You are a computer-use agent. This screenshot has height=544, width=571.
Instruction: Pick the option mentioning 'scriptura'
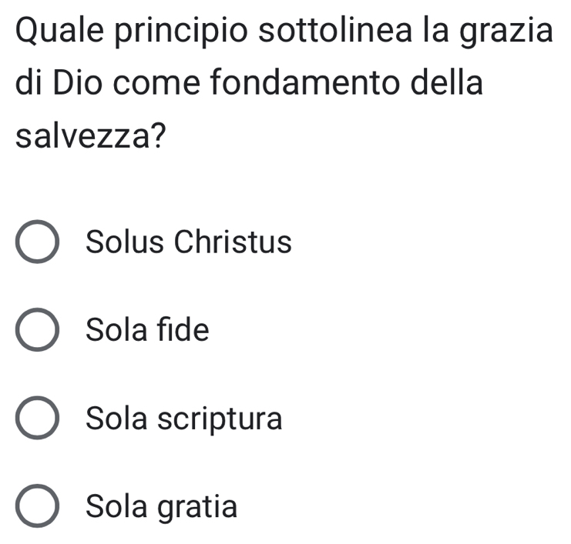[x=36, y=420]
